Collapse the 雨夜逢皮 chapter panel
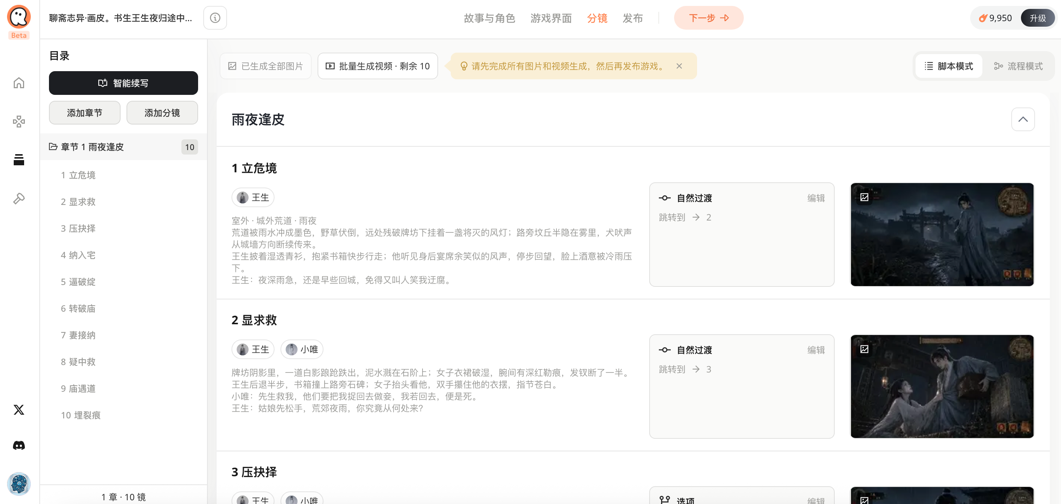 (1023, 119)
